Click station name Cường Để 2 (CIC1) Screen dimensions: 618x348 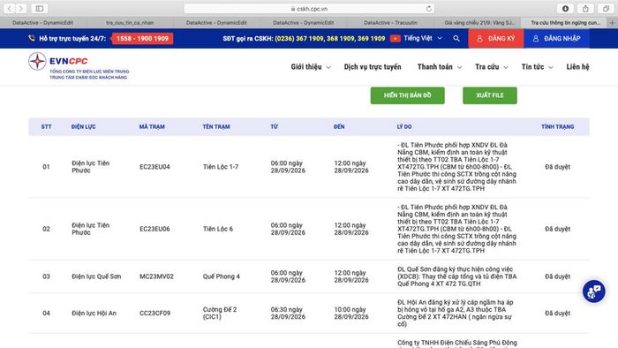[220, 314]
